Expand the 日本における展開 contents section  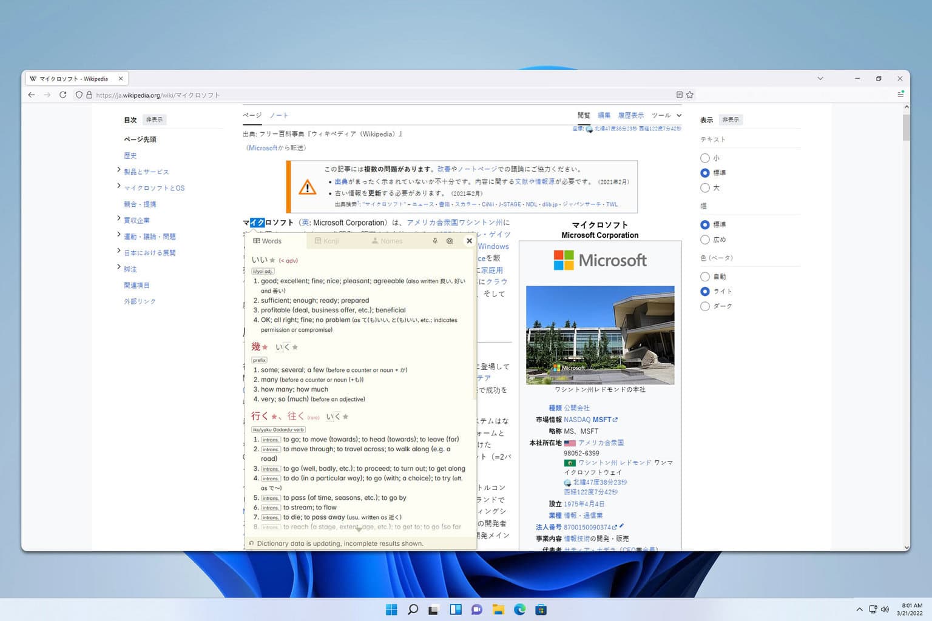coord(118,251)
